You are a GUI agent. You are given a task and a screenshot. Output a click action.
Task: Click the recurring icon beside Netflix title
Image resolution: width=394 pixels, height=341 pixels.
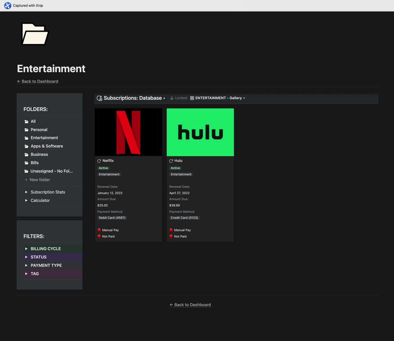[x=99, y=161]
